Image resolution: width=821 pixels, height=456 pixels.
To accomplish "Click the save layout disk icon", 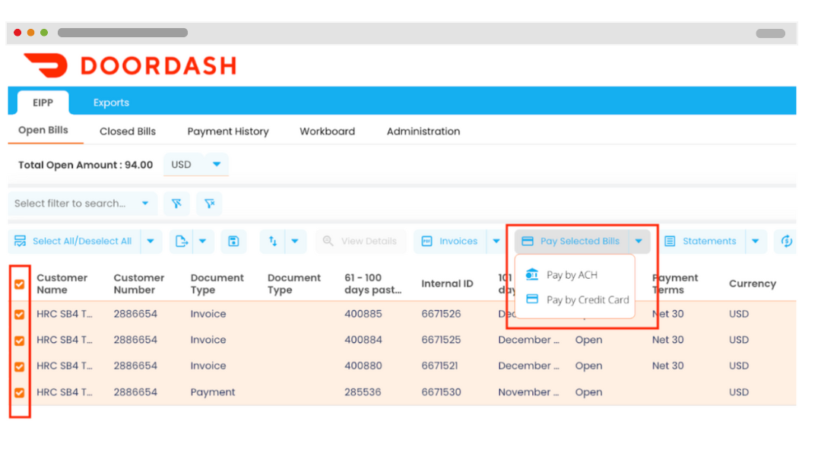I will pos(233,242).
